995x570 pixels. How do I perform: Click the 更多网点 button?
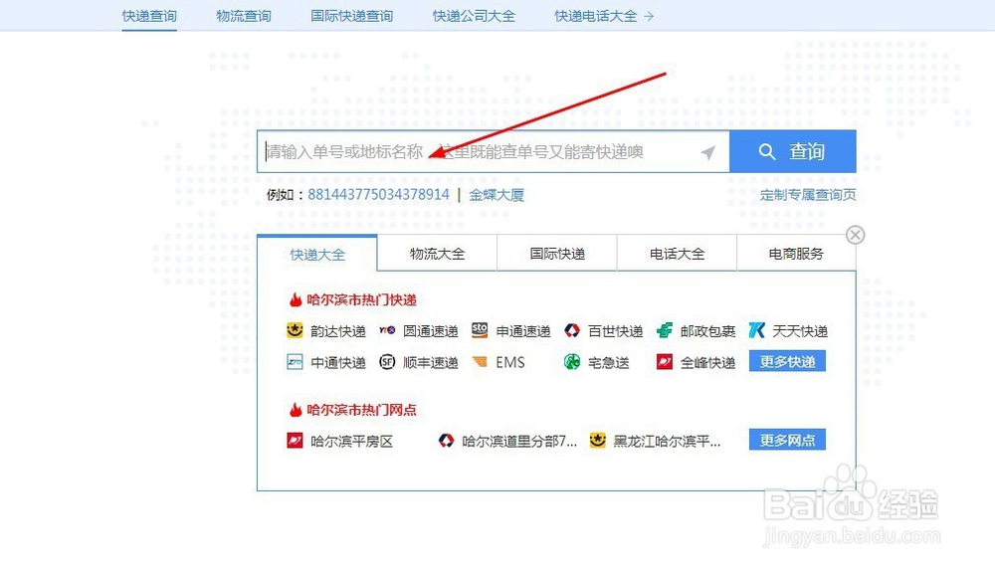[x=787, y=440]
